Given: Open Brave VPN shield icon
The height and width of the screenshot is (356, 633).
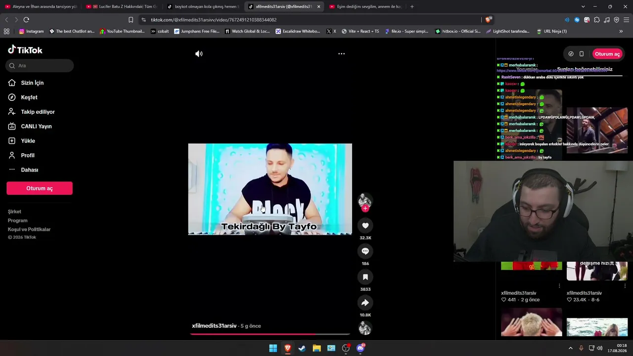Looking at the screenshot, I should click(616, 20).
